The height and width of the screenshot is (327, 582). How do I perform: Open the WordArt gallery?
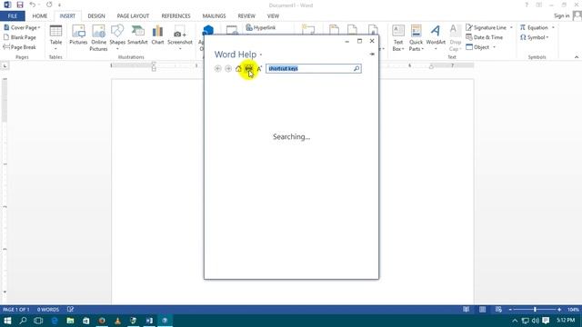(x=436, y=37)
